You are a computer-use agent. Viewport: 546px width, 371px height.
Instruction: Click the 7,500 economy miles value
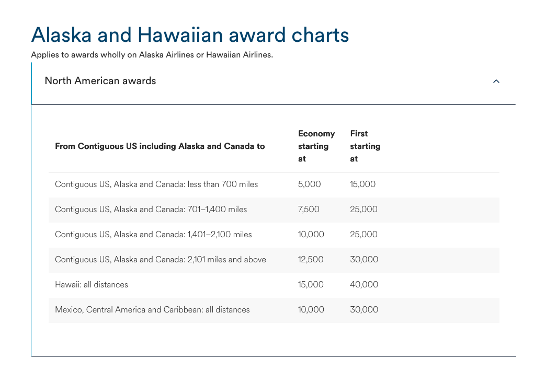tap(309, 210)
